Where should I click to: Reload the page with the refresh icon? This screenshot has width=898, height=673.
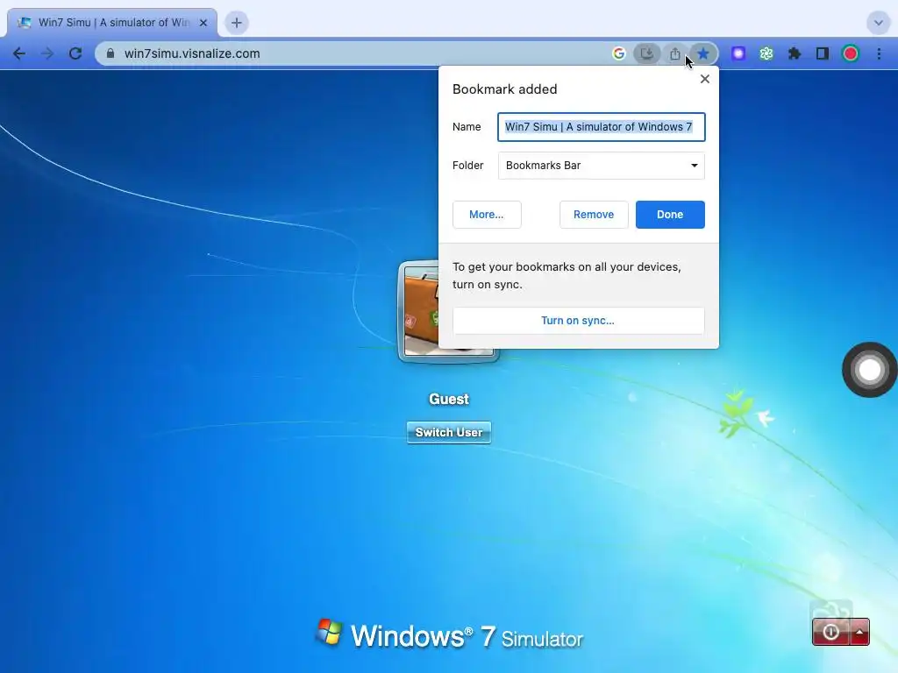click(x=75, y=53)
